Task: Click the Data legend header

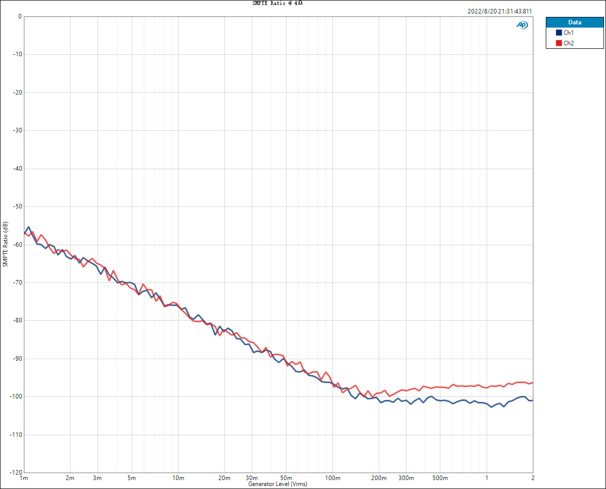Action: click(575, 22)
